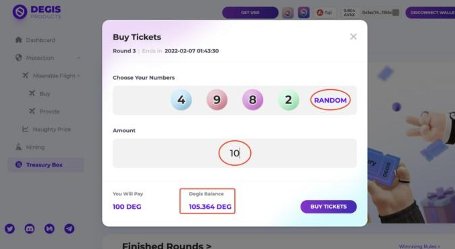Click the Dashboard home icon
Viewport: 455px width, 249px height.
coord(19,40)
